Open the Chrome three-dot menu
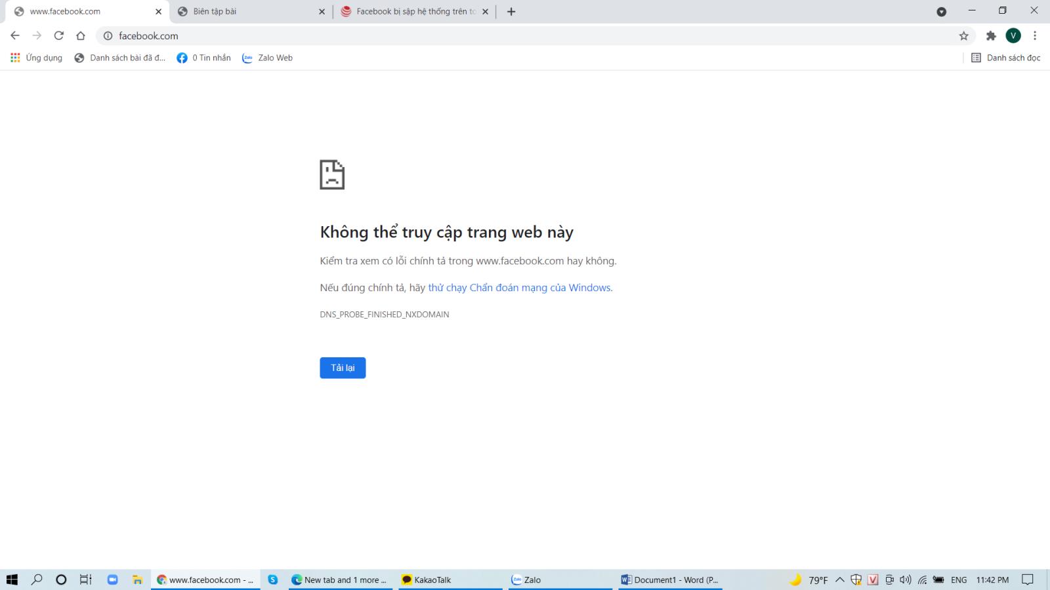Viewport: 1050px width, 590px height. 1036,36
